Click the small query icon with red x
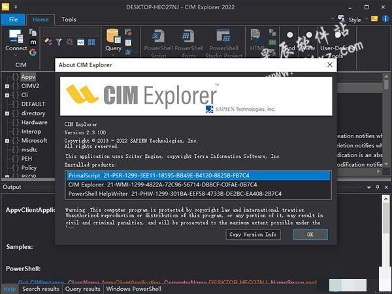The image size is (392, 294). 128,32
